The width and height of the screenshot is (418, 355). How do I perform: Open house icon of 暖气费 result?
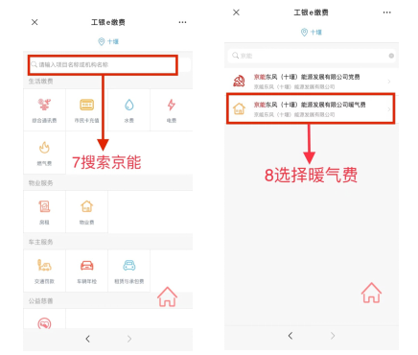click(239, 108)
